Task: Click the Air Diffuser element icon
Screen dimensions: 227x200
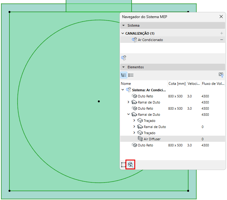Action: coord(140,139)
